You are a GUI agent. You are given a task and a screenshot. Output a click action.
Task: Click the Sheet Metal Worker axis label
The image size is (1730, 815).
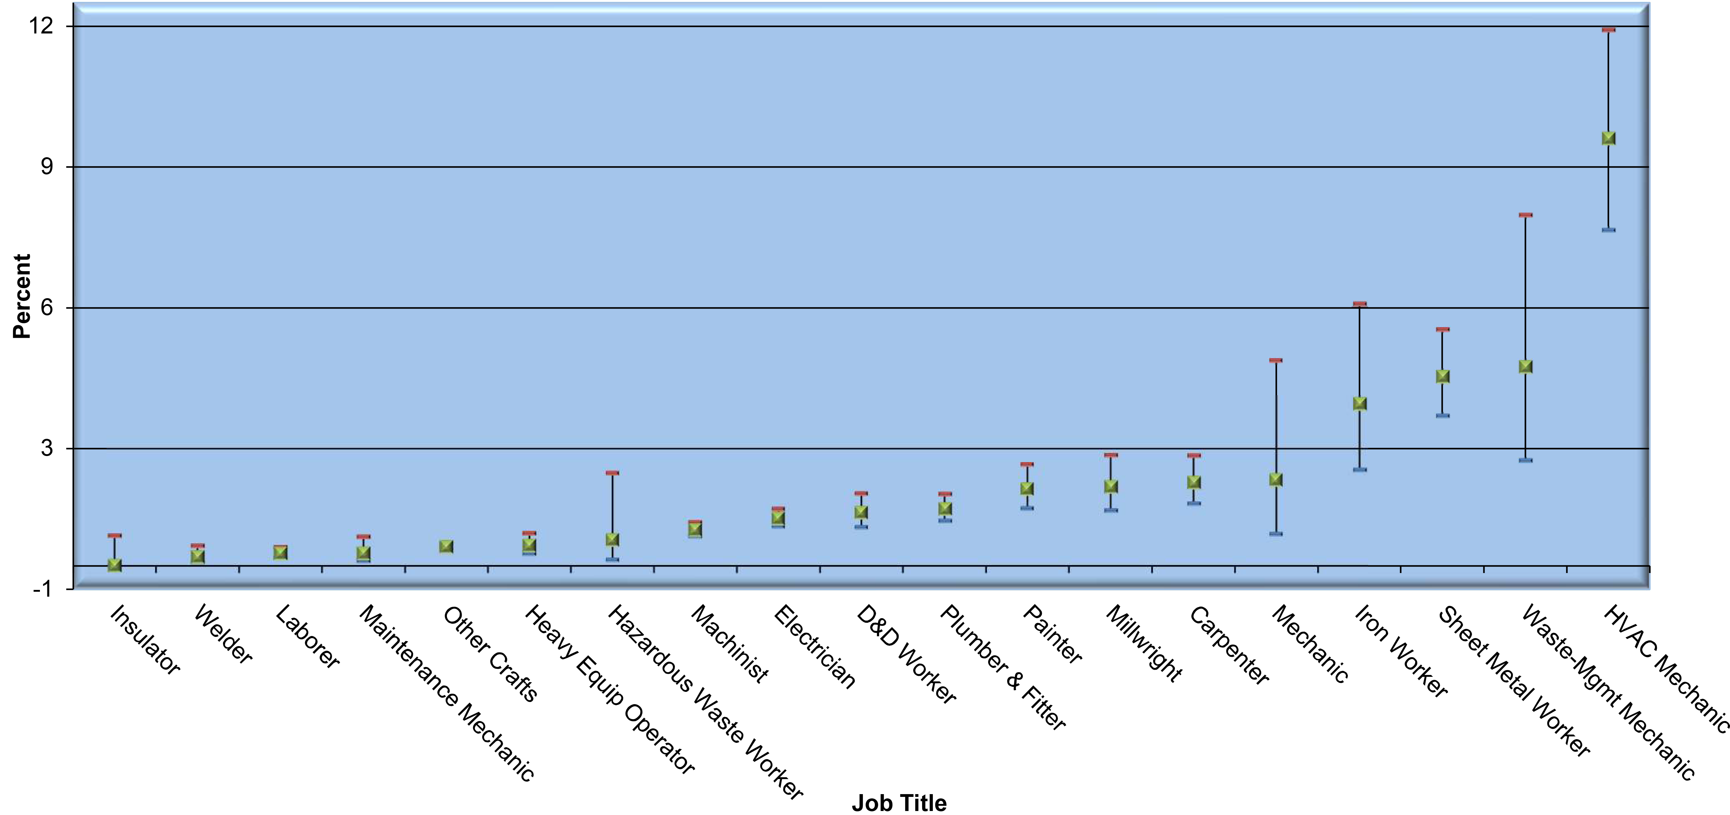tap(1514, 681)
